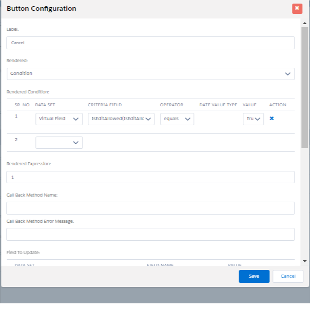Click the CRITERIA FIELD column header
Viewport: 310px width, 310px height.
tap(105, 105)
